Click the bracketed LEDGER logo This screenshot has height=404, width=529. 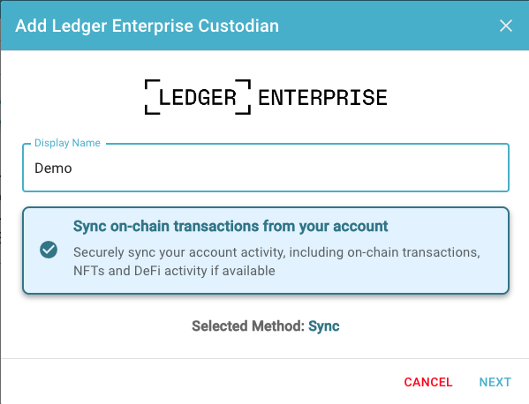[198, 97]
